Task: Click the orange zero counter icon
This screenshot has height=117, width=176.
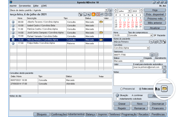Action: [93, 14]
